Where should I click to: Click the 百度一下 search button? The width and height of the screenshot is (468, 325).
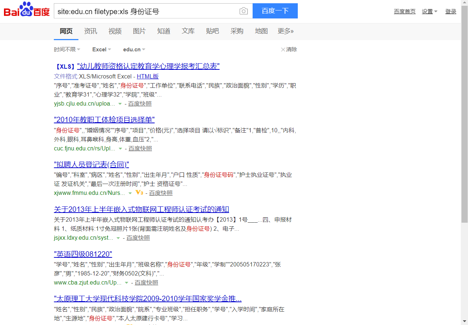click(x=275, y=11)
